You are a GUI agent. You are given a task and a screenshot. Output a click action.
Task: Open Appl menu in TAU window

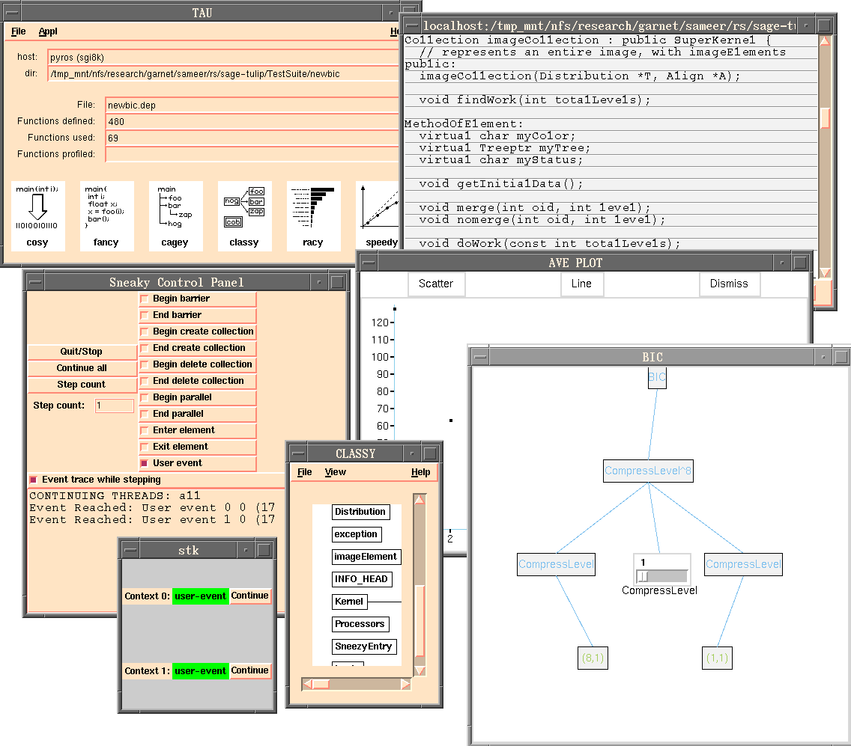point(48,31)
